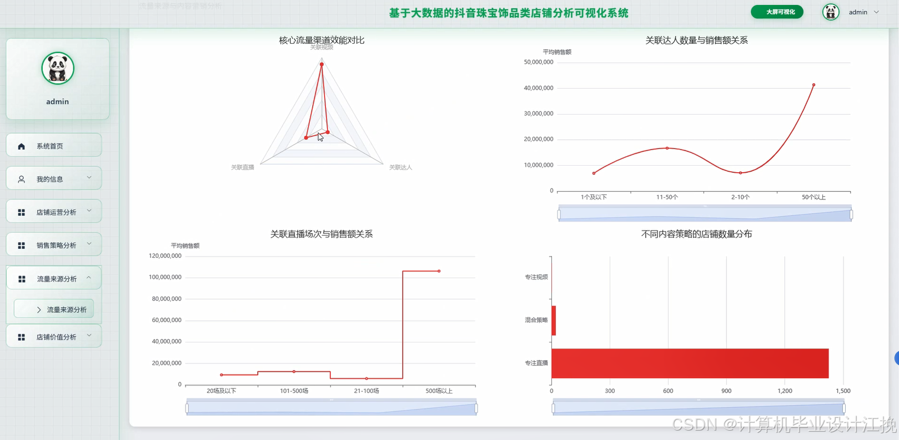Click the 核心流量渠道效能对比 chart title
Image resolution: width=899 pixels, height=440 pixels.
pos(322,40)
